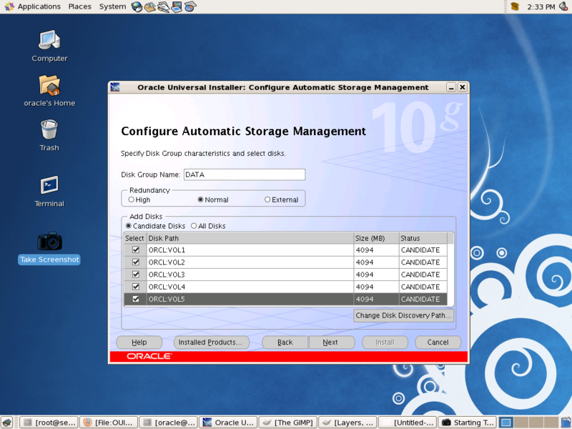This screenshot has width=572, height=429.
Task: Click the ORCL:VOL3 disk path cell
Action: [250, 275]
